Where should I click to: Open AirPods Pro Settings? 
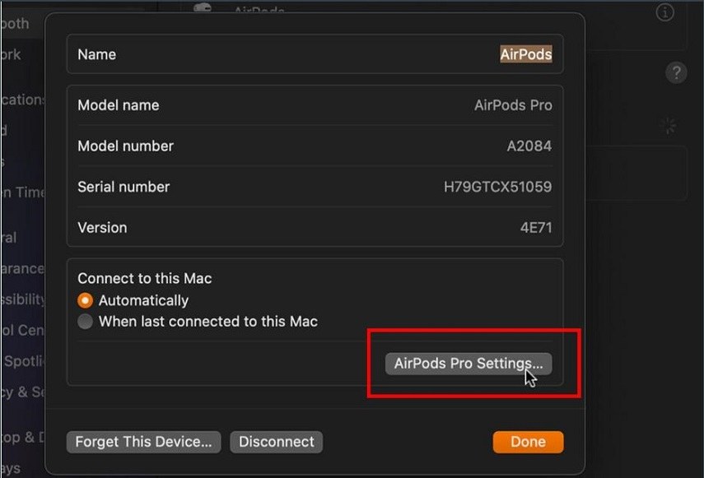468,364
